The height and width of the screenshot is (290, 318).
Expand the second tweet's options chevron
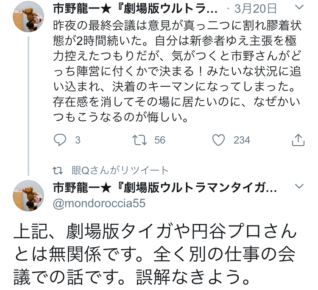click(x=298, y=187)
